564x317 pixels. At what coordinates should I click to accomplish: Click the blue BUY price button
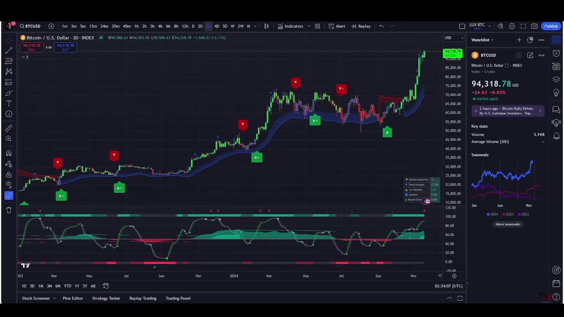pos(65,47)
